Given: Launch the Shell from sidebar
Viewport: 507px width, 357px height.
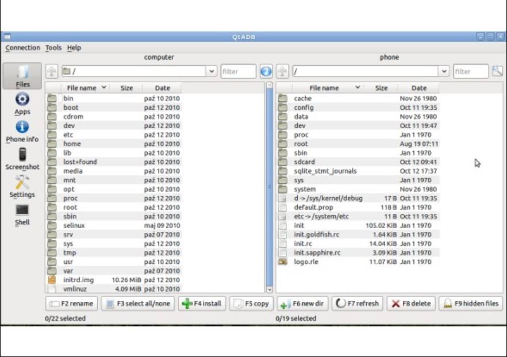Looking at the screenshot, I should [22, 214].
